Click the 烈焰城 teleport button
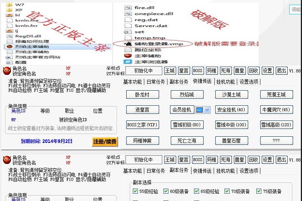Image resolution: width=302 pixels, height=201 pixels. click(187, 94)
